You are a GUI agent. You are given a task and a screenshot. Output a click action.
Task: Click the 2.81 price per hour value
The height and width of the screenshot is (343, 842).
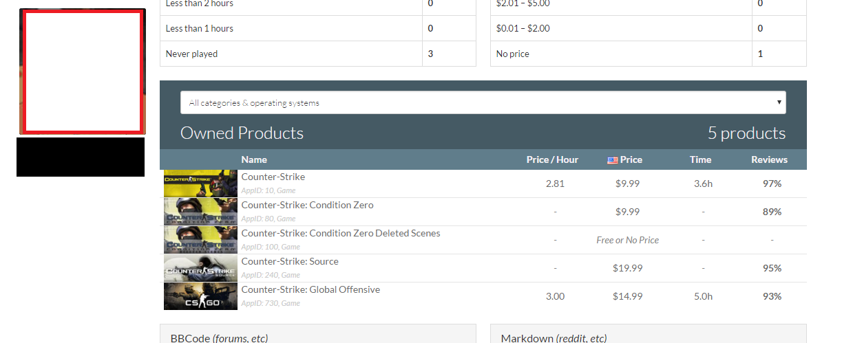[555, 184]
